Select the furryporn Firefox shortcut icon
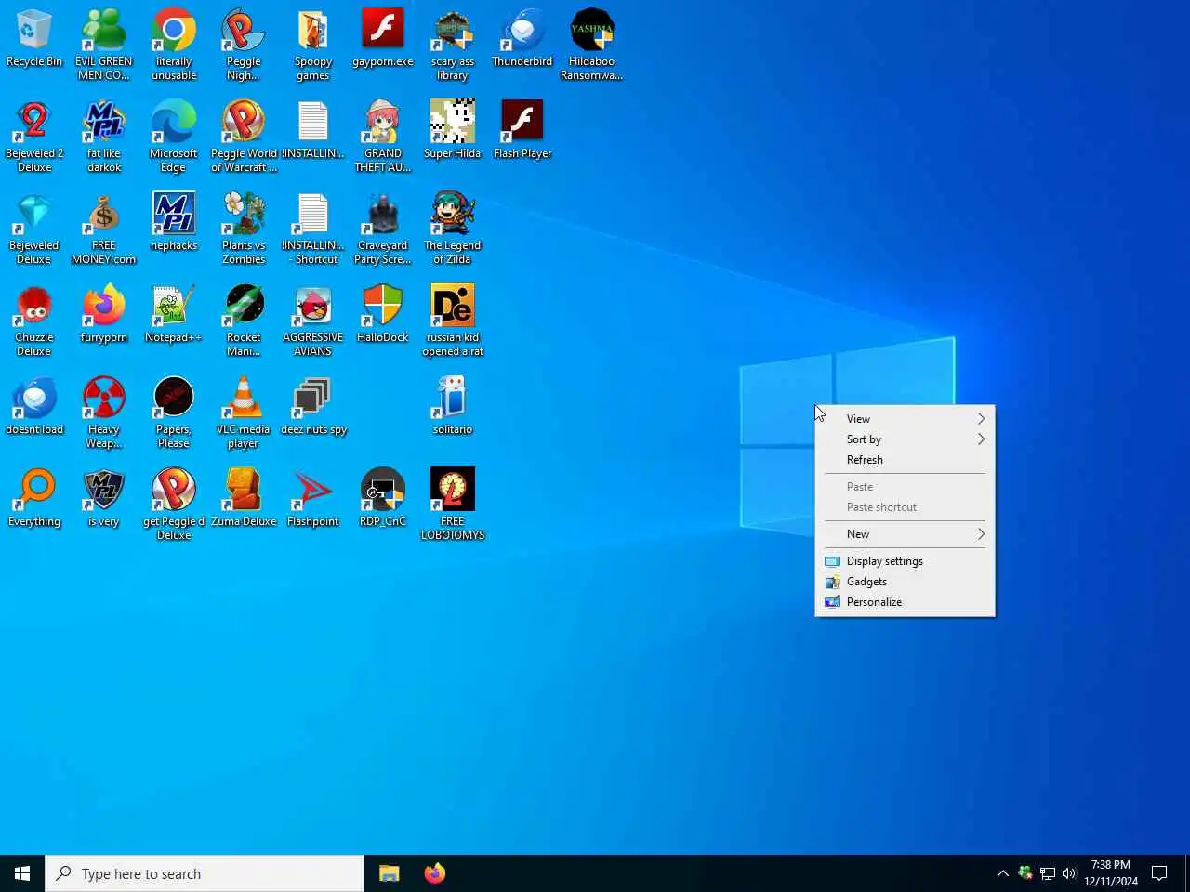The height and width of the screenshot is (892, 1190). pos(104,315)
